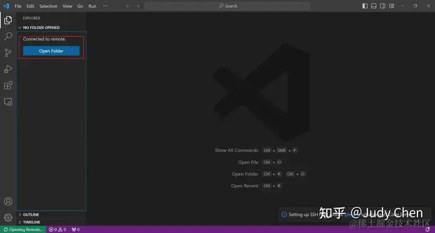Click the "Connected to remote." text
Viewport: 435px width, 233px height.
coord(44,39)
